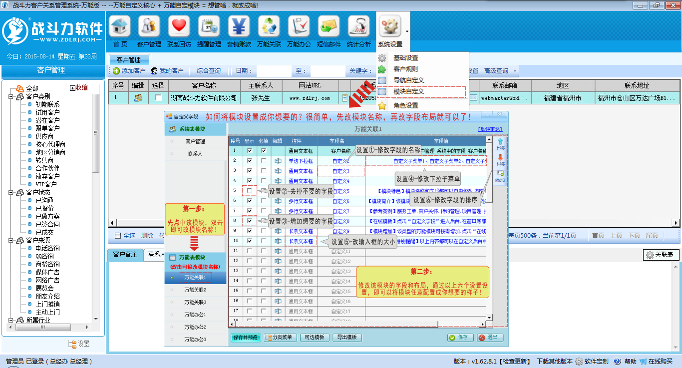Open 帮助 in the status bar
The image size is (682, 368).
[x=625, y=362]
